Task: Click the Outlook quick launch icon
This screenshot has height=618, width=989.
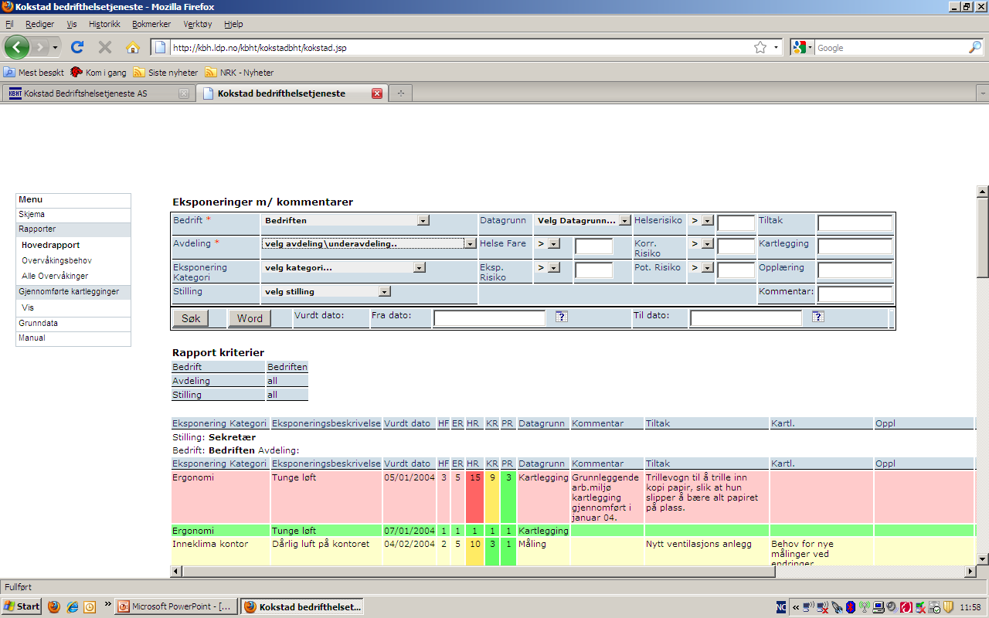Action: [x=90, y=606]
